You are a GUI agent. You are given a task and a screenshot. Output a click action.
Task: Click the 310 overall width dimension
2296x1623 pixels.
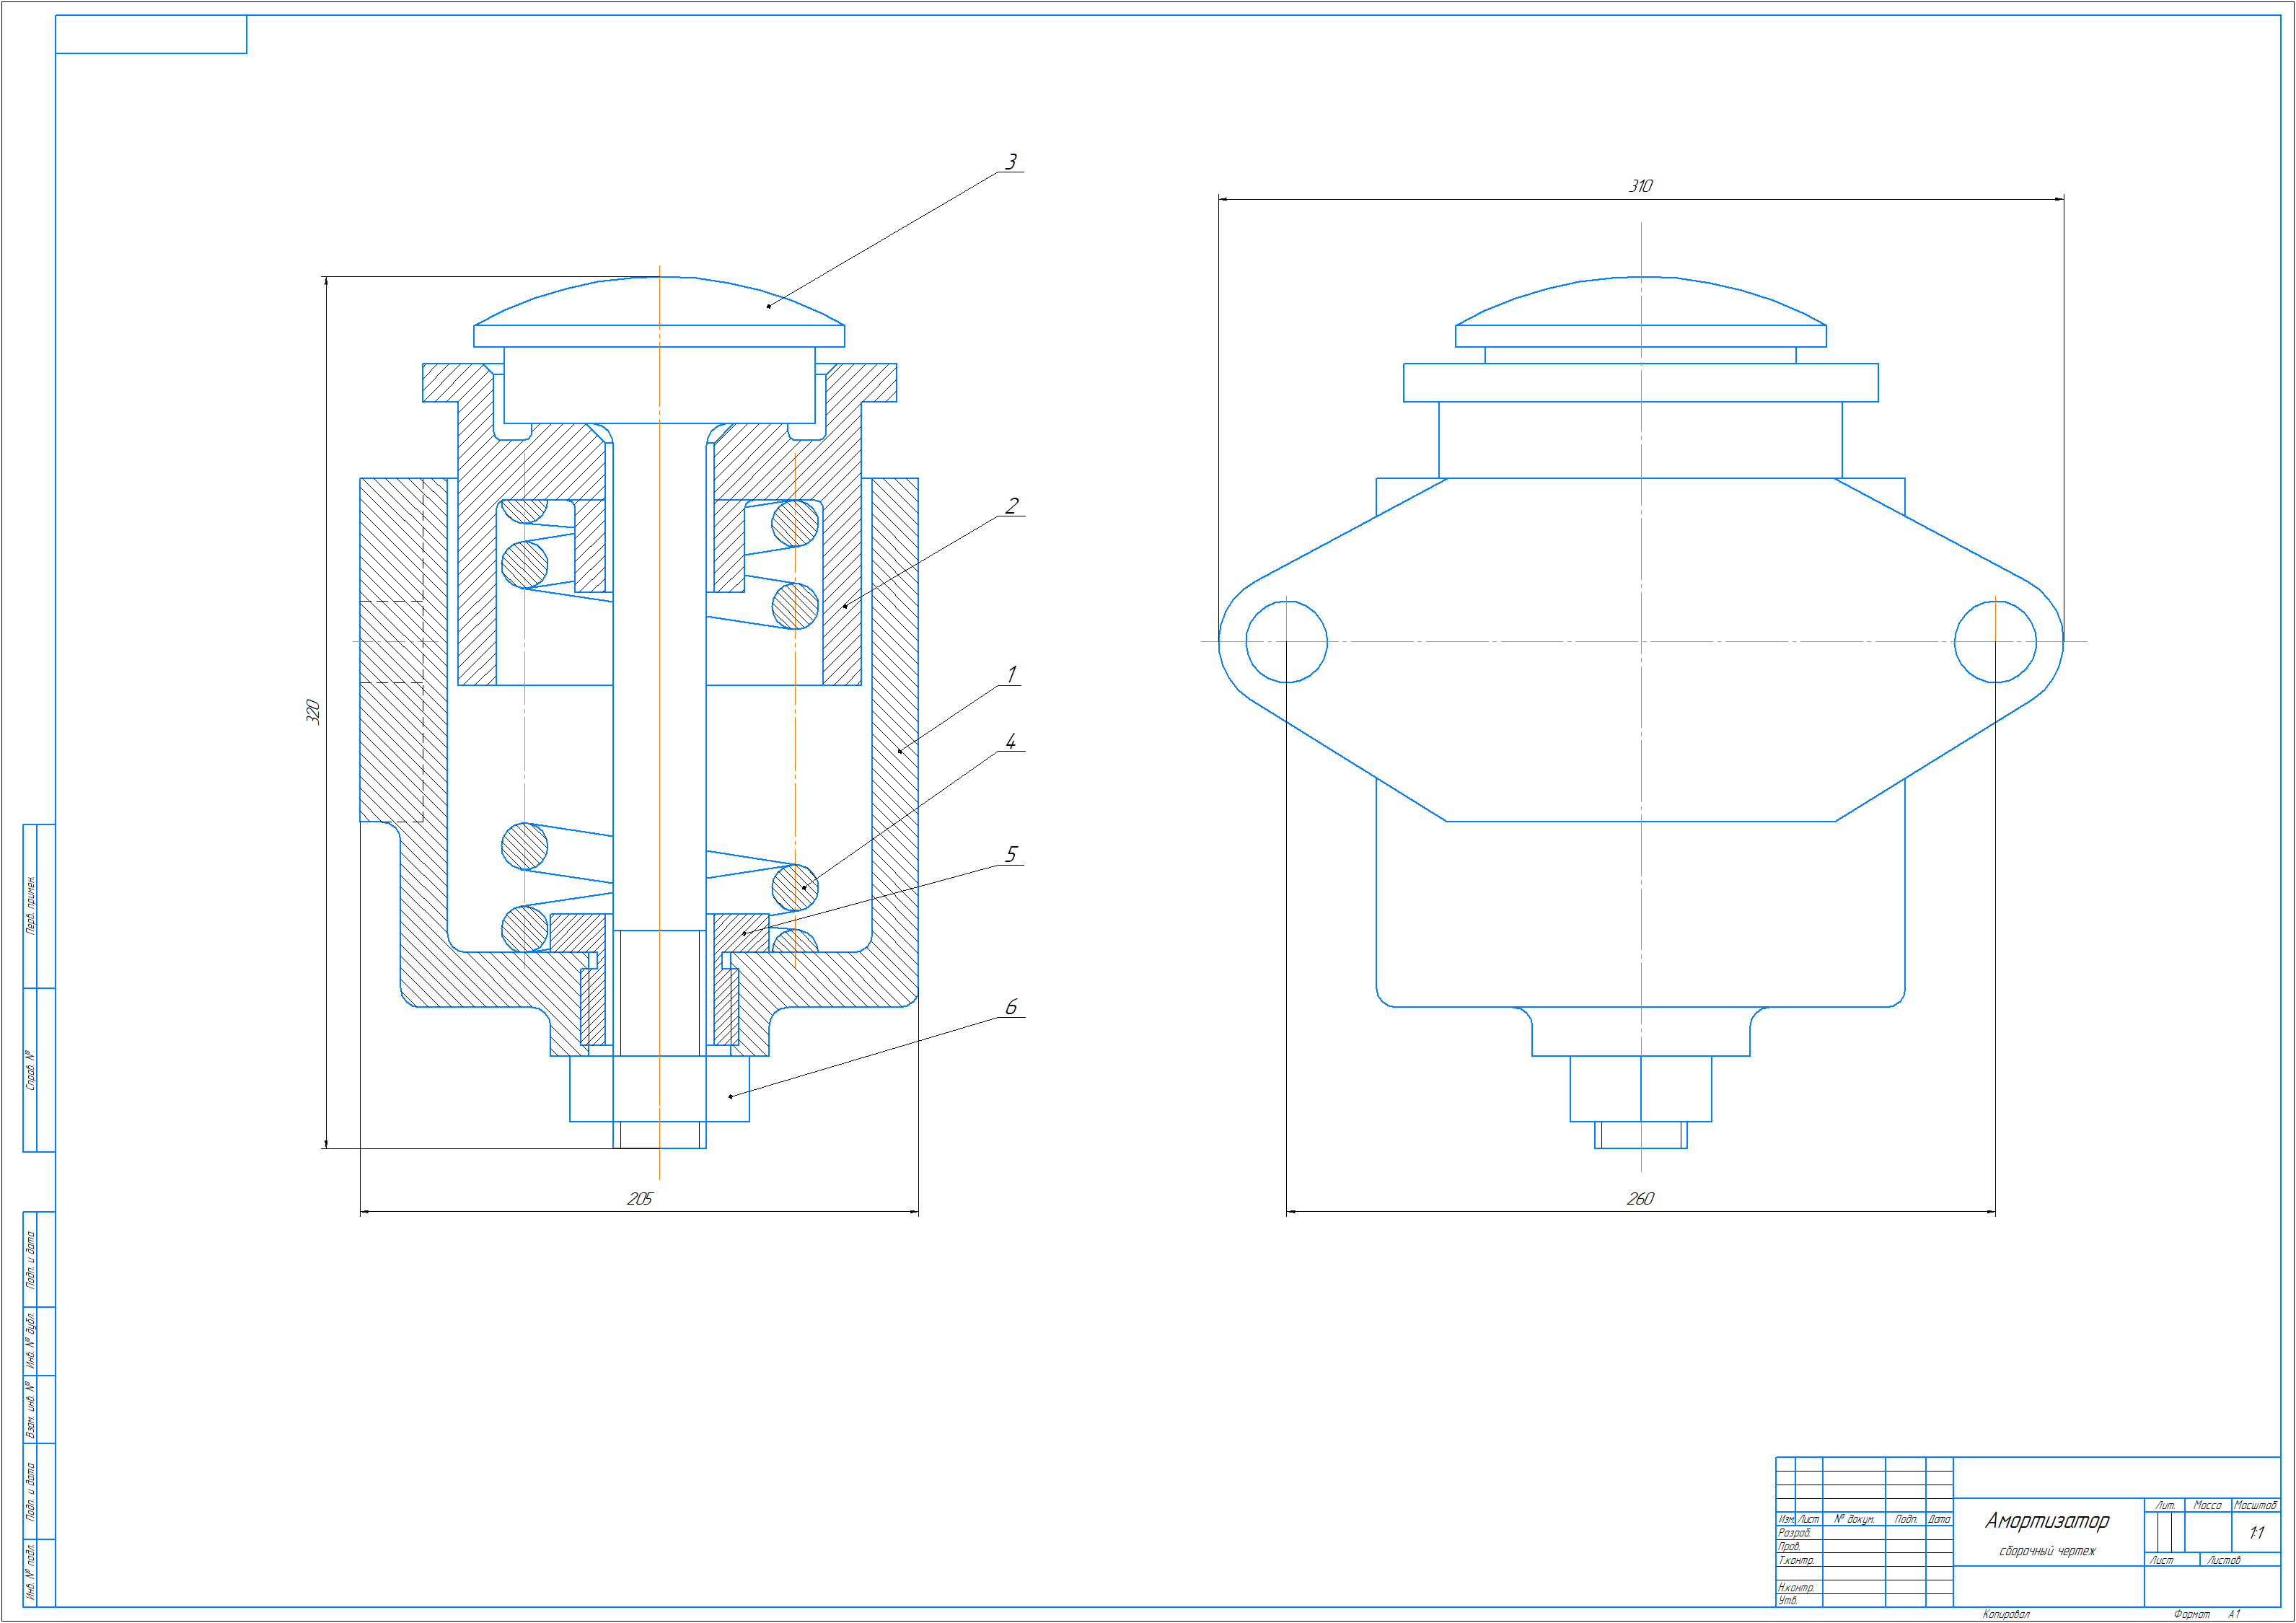point(1641,186)
